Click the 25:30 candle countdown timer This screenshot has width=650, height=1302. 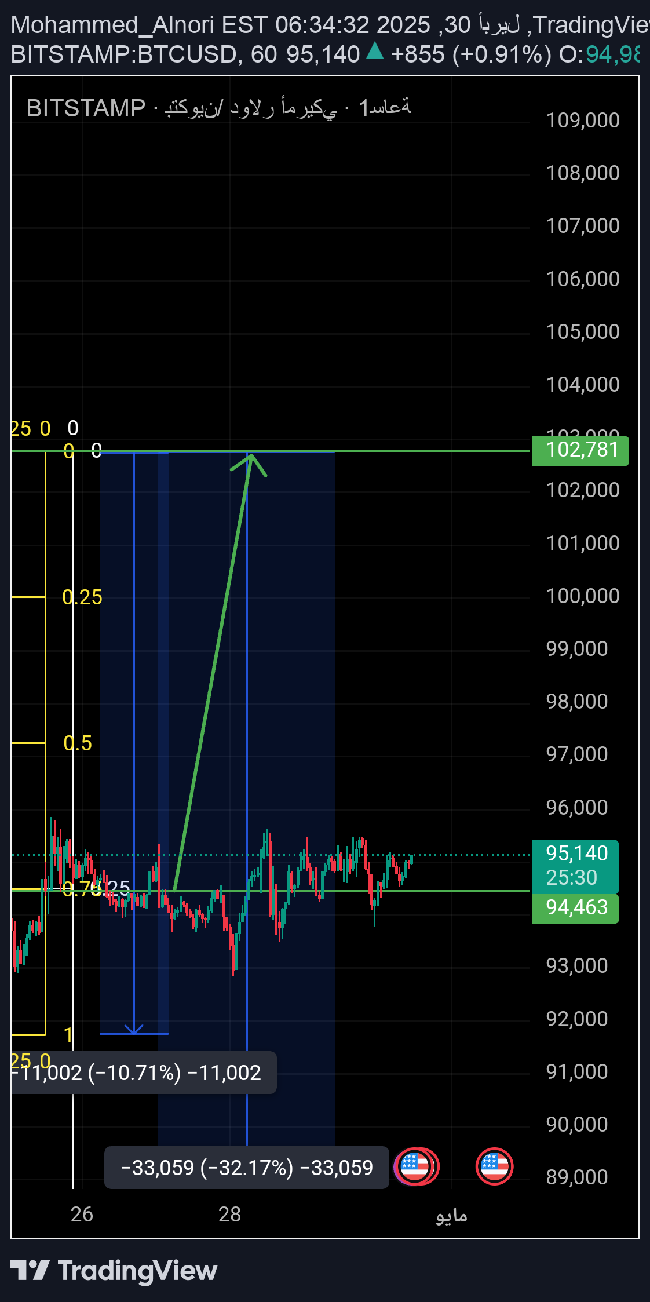click(x=571, y=878)
